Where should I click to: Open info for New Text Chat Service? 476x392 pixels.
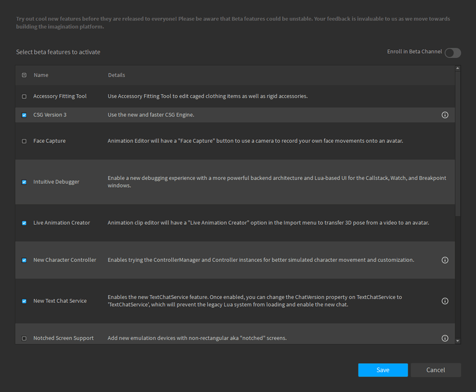[x=445, y=301]
